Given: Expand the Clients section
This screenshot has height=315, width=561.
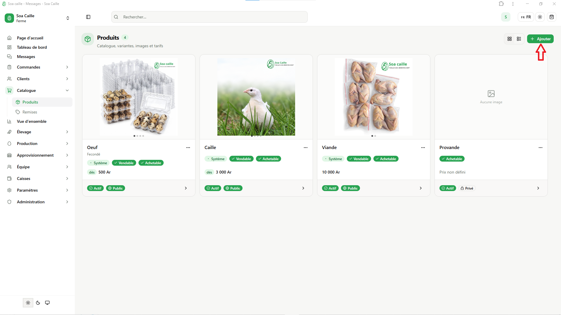Looking at the screenshot, I should click(x=37, y=79).
